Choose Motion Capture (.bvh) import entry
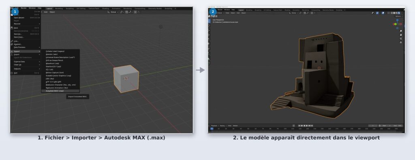The width and height of the screenshot is (415, 160). (x=60, y=73)
